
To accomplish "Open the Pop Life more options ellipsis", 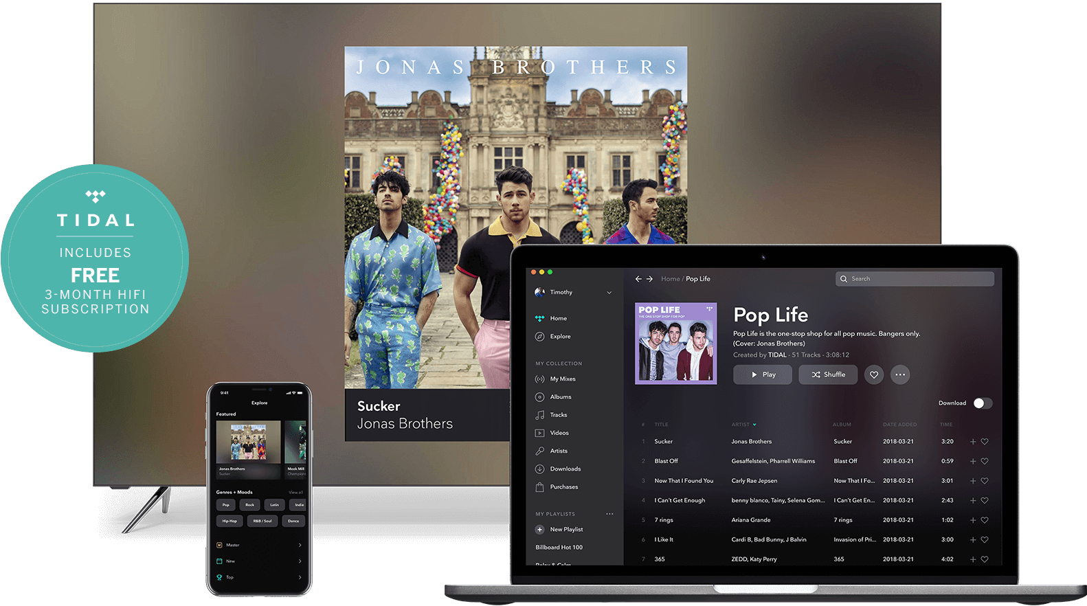I will [x=900, y=374].
